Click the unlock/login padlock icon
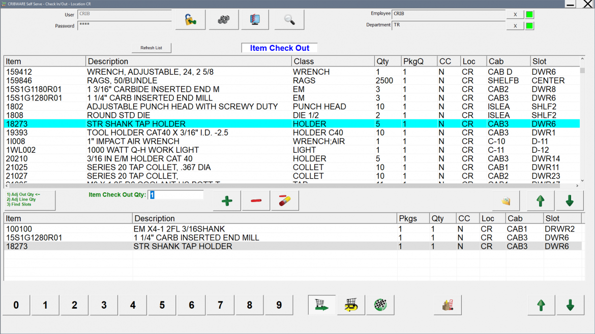 click(x=190, y=19)
